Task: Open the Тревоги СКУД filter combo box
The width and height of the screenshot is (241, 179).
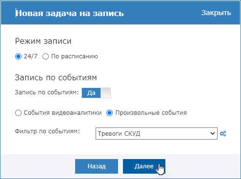Action: click(157, 133)
